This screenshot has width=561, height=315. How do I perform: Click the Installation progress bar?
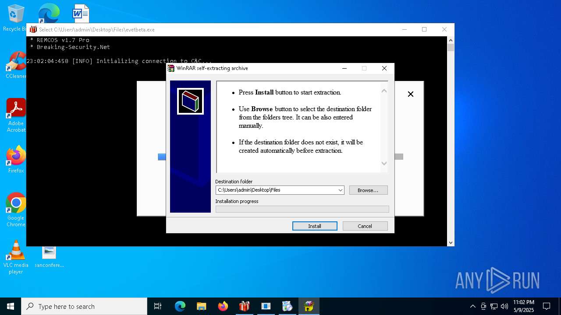302,209
